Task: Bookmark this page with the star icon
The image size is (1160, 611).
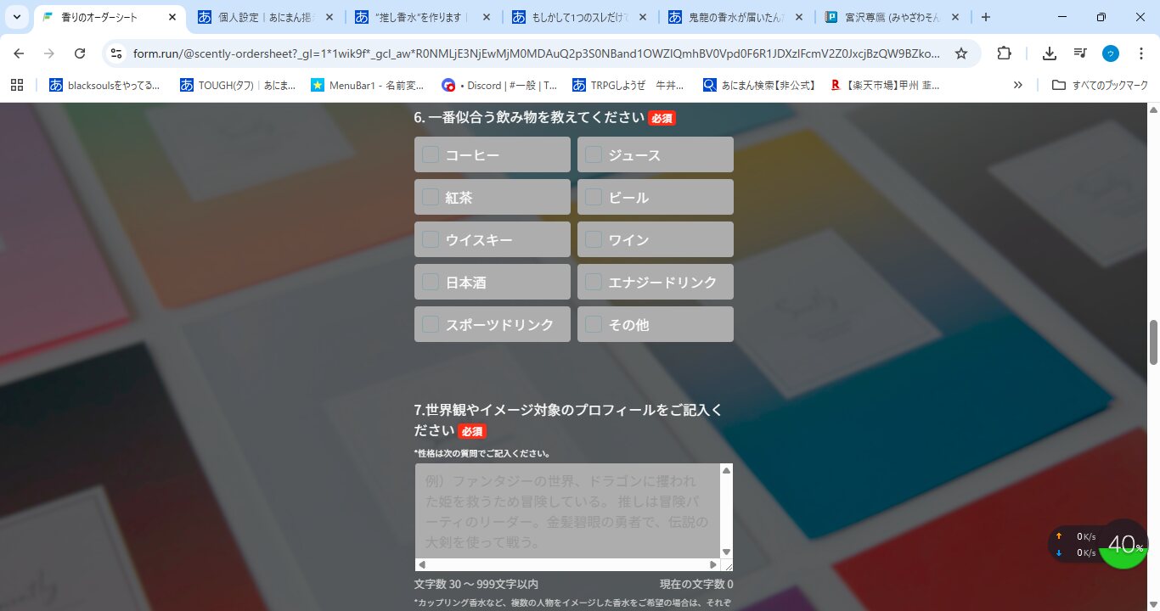Action: (961, 53)
